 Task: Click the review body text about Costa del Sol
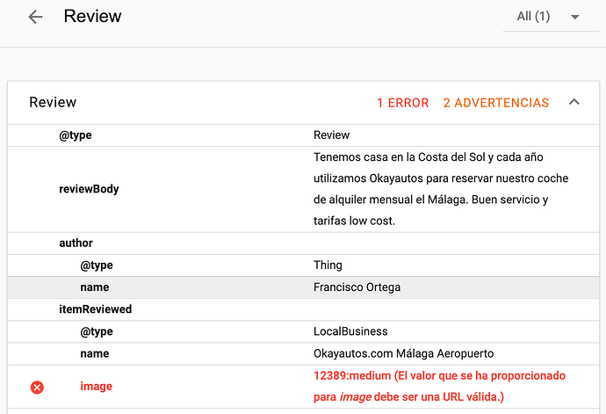point(441,189)
